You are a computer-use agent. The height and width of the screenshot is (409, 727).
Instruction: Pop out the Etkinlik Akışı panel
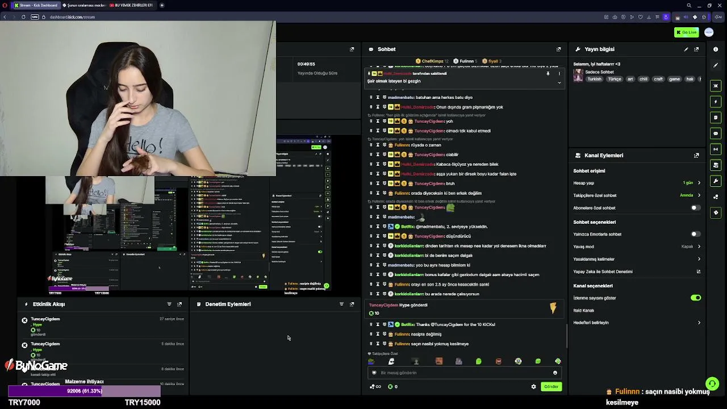click(179, 304)
